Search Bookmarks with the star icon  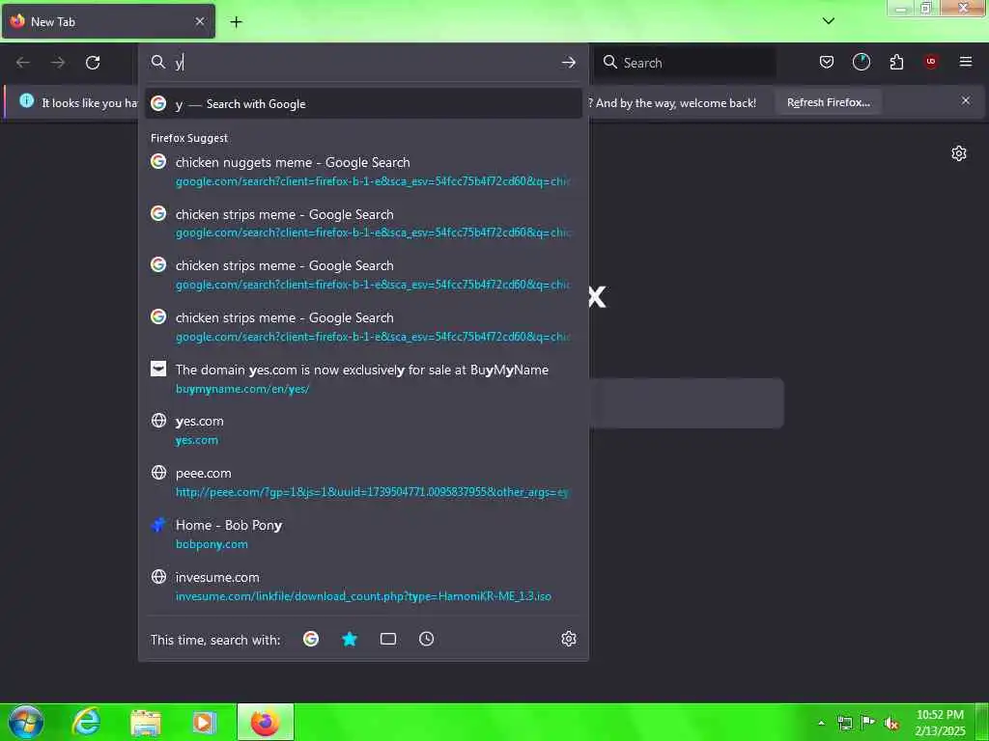(350, 639)
